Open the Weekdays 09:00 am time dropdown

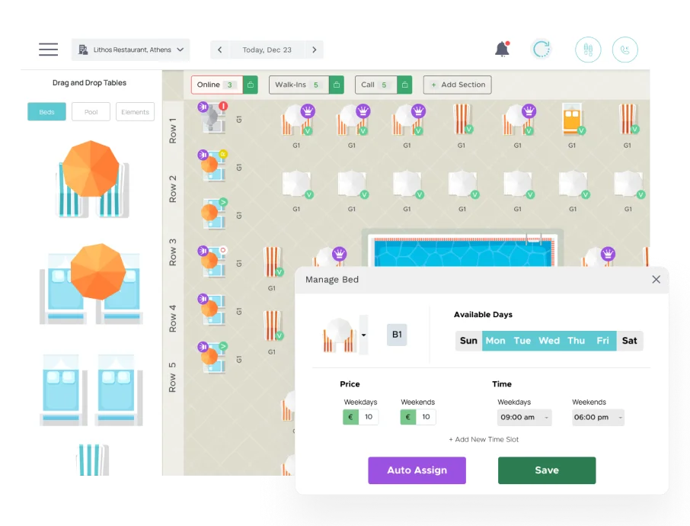click(x=524, y=417)
